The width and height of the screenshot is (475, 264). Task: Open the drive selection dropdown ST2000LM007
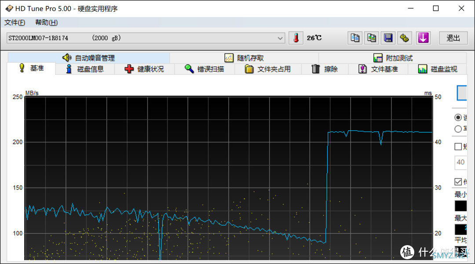[x=146, y=38]
